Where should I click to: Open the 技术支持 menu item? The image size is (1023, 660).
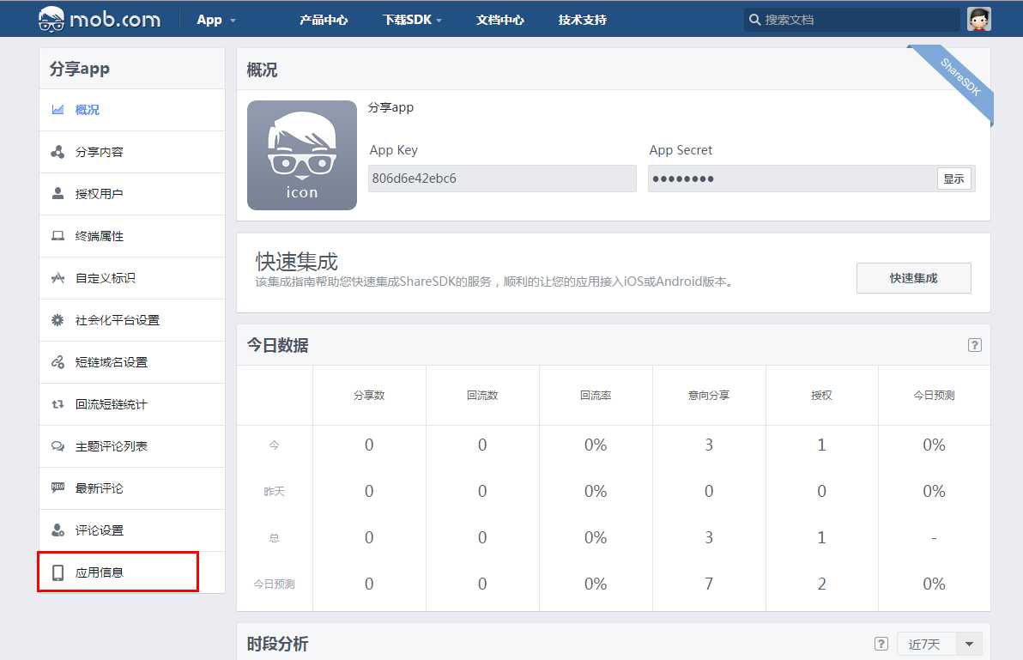581,19
